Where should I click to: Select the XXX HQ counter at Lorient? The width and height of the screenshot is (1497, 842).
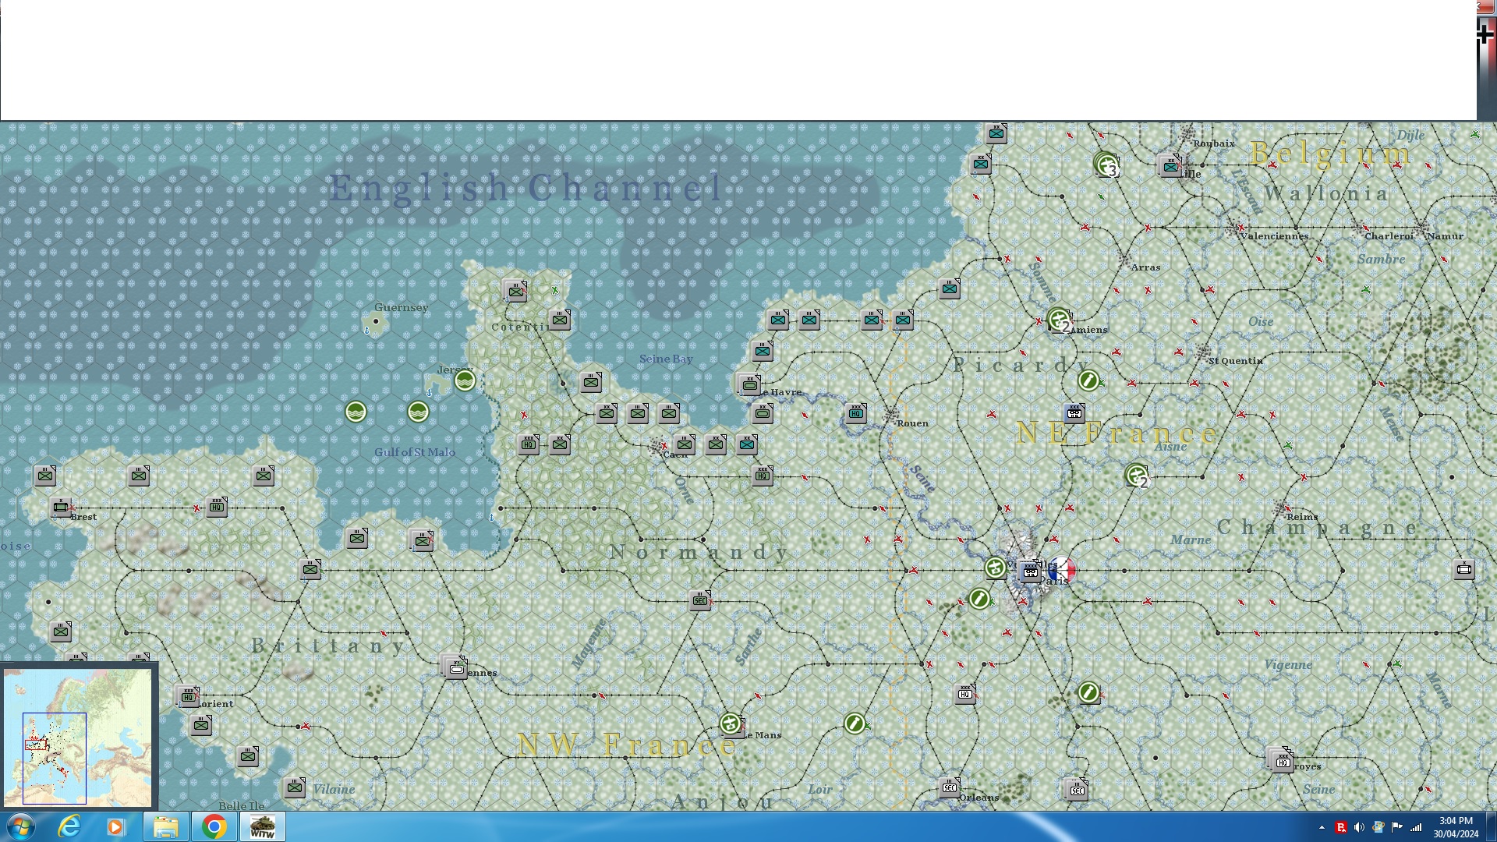(x=189, y=696)
